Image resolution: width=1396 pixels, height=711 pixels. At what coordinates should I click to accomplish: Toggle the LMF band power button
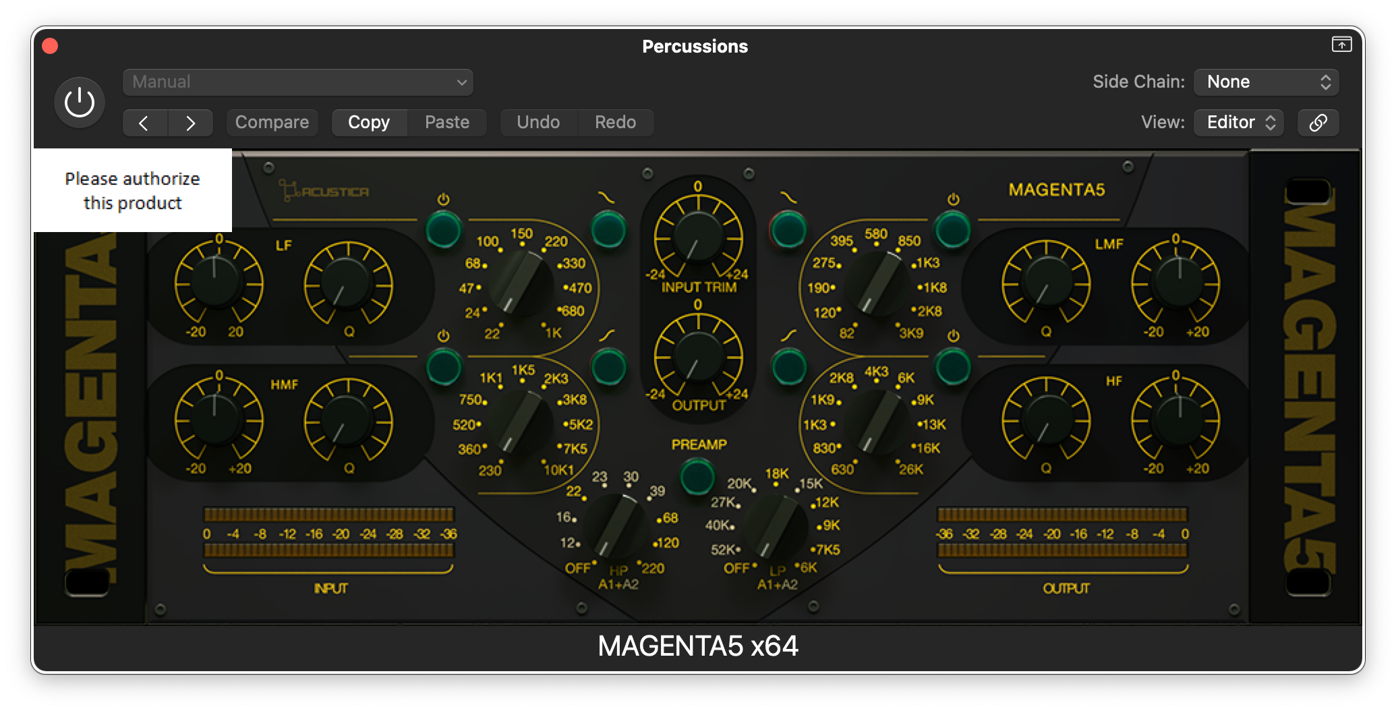click(x=953, y=229)
